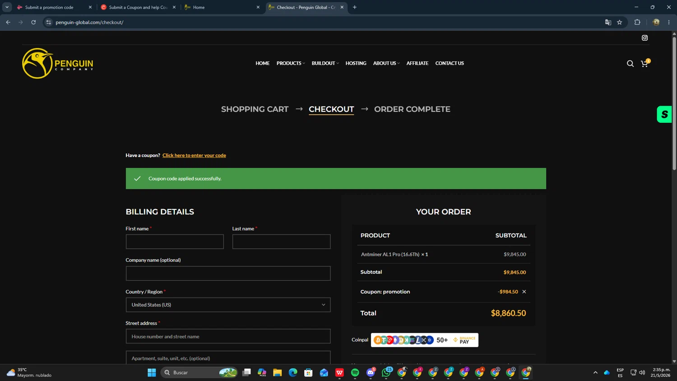Click the ORDER COMPLETE step

click(412, 109)
